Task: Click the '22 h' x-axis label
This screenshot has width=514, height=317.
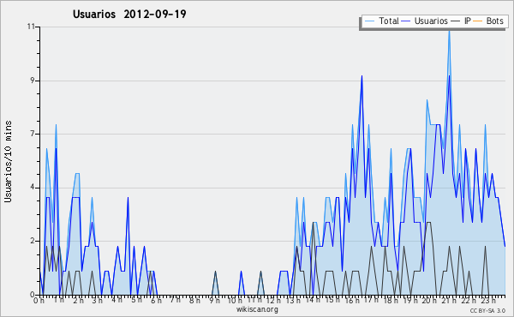Action: (468, 301)
